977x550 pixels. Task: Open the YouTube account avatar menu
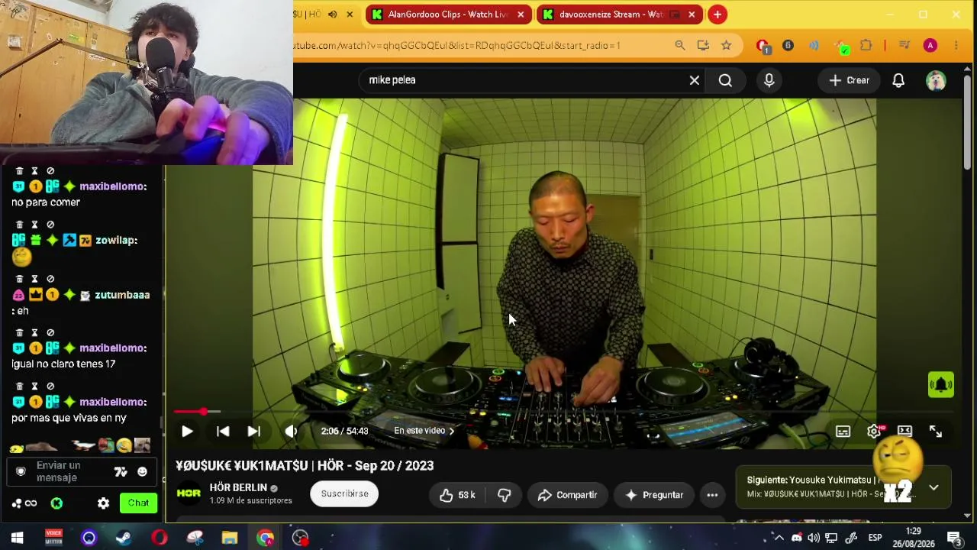pos(936,80)
